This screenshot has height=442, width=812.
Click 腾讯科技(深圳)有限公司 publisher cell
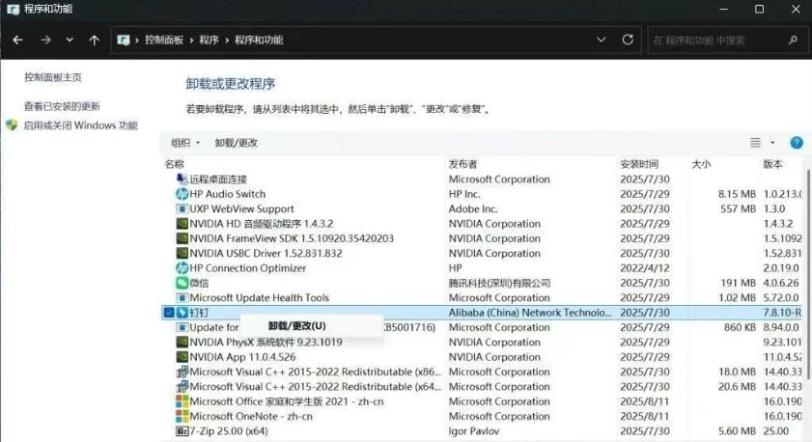pyautogui.click(x=499, y=283)
